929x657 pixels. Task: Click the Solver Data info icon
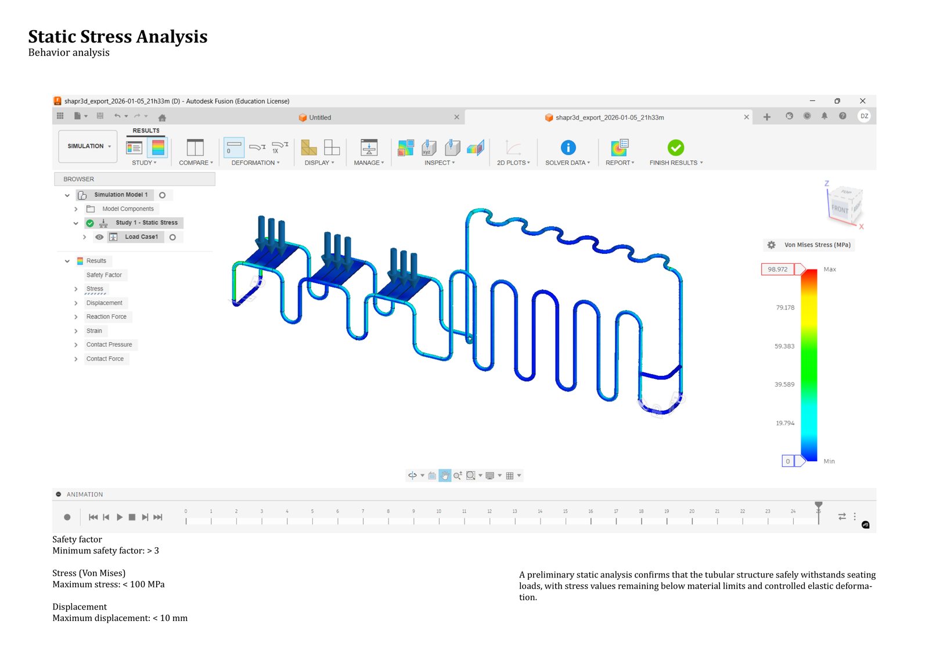tap(568, 148)
